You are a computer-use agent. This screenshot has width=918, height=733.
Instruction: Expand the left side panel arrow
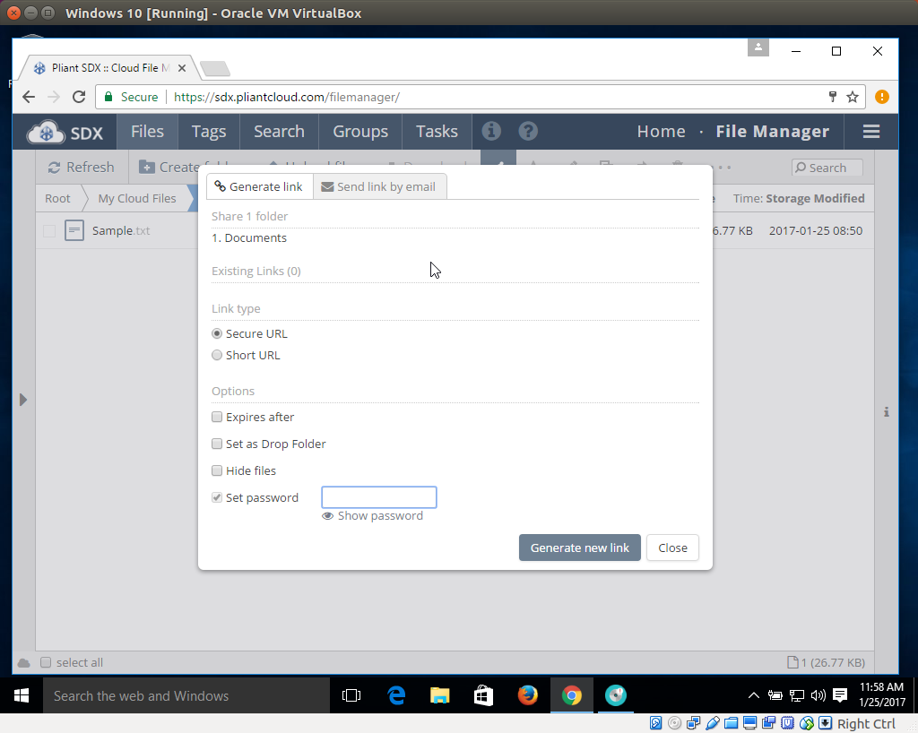click(x=22, y=401)
